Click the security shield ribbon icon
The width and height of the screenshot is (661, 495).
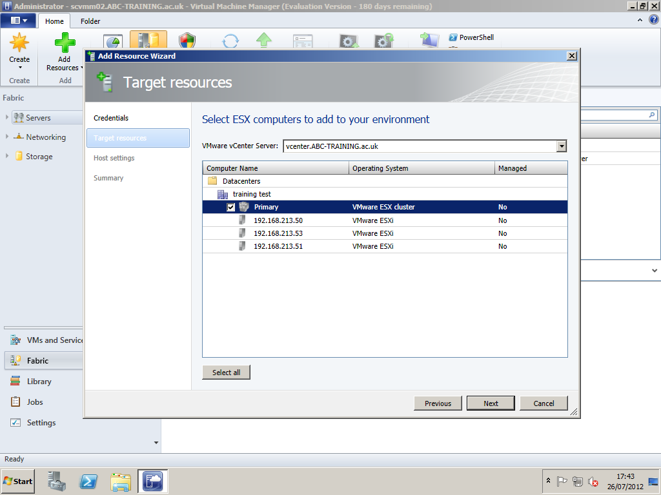(187, 41)
